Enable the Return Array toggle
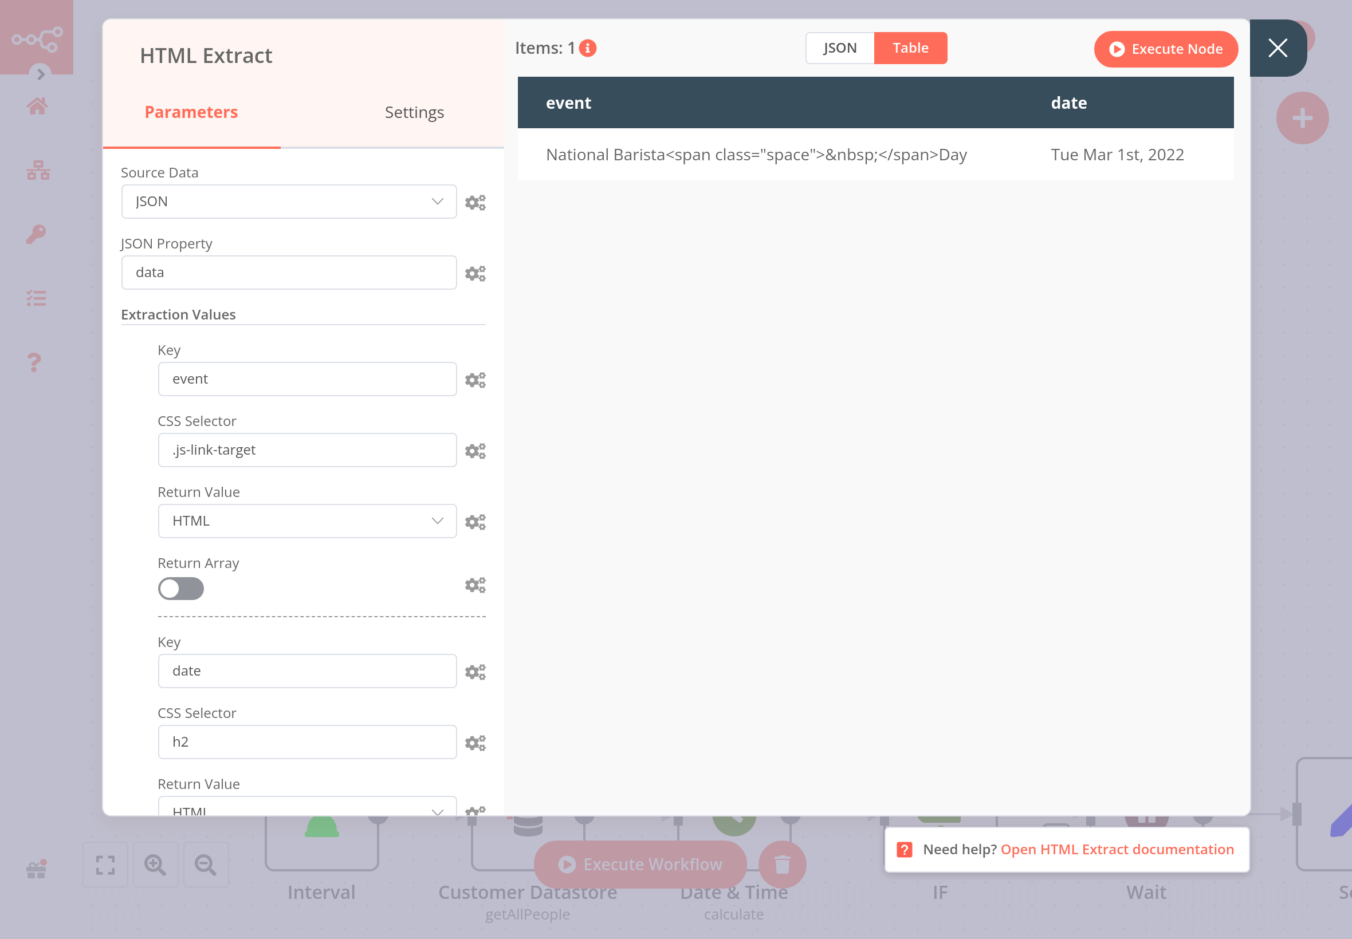The width and height of the screenshot is (1352, 939). 180,589
